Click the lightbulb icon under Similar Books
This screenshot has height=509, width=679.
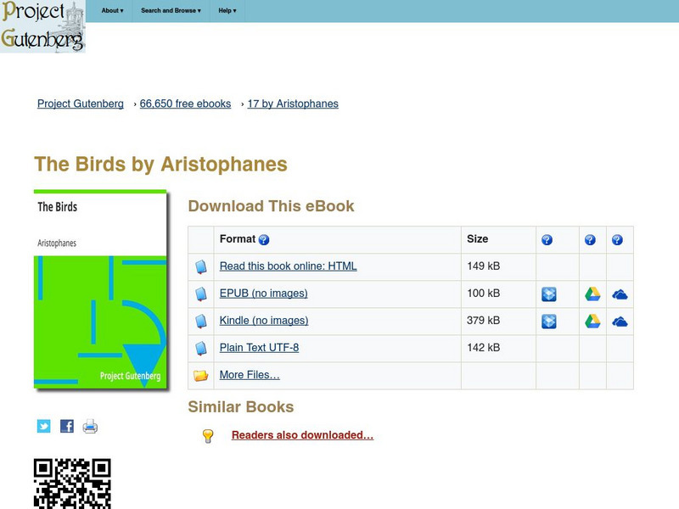tap(208, 436)
